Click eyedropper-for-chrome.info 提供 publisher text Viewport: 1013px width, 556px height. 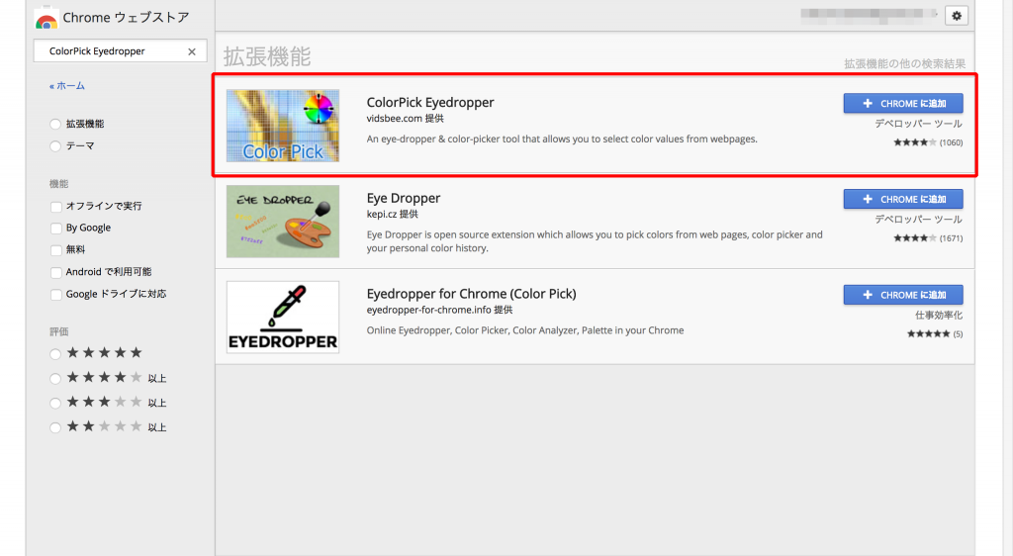click(x=439, y=310)
